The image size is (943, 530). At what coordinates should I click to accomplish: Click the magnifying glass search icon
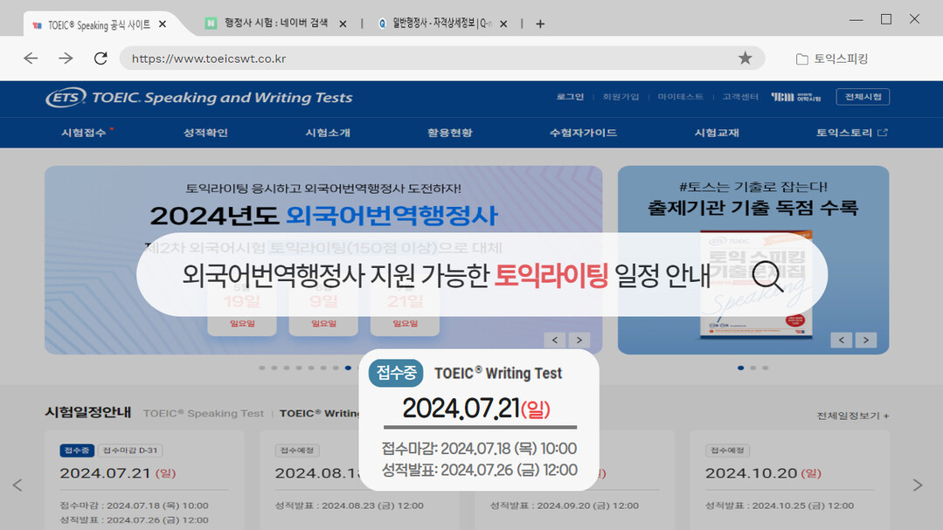click(767, 275)
